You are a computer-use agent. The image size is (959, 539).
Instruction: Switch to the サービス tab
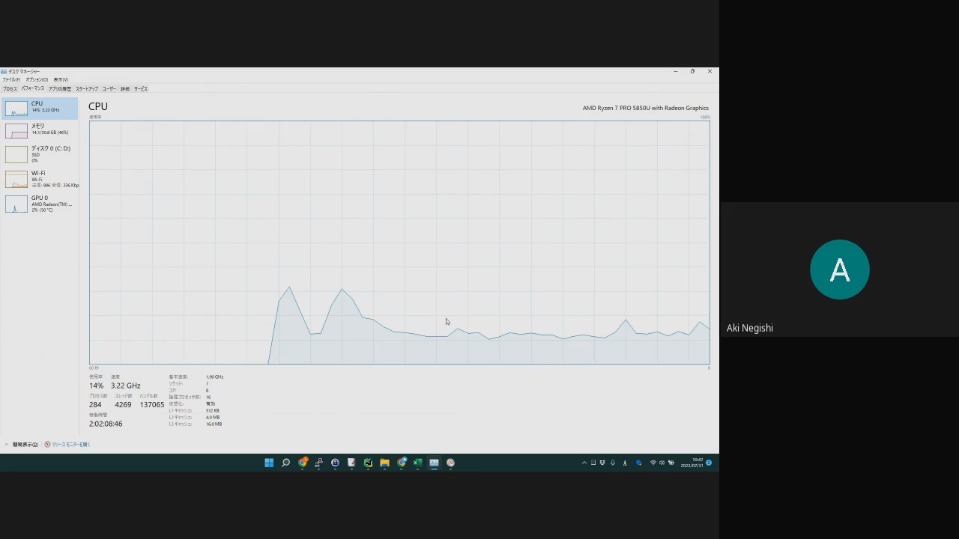[x=141, y=88]
